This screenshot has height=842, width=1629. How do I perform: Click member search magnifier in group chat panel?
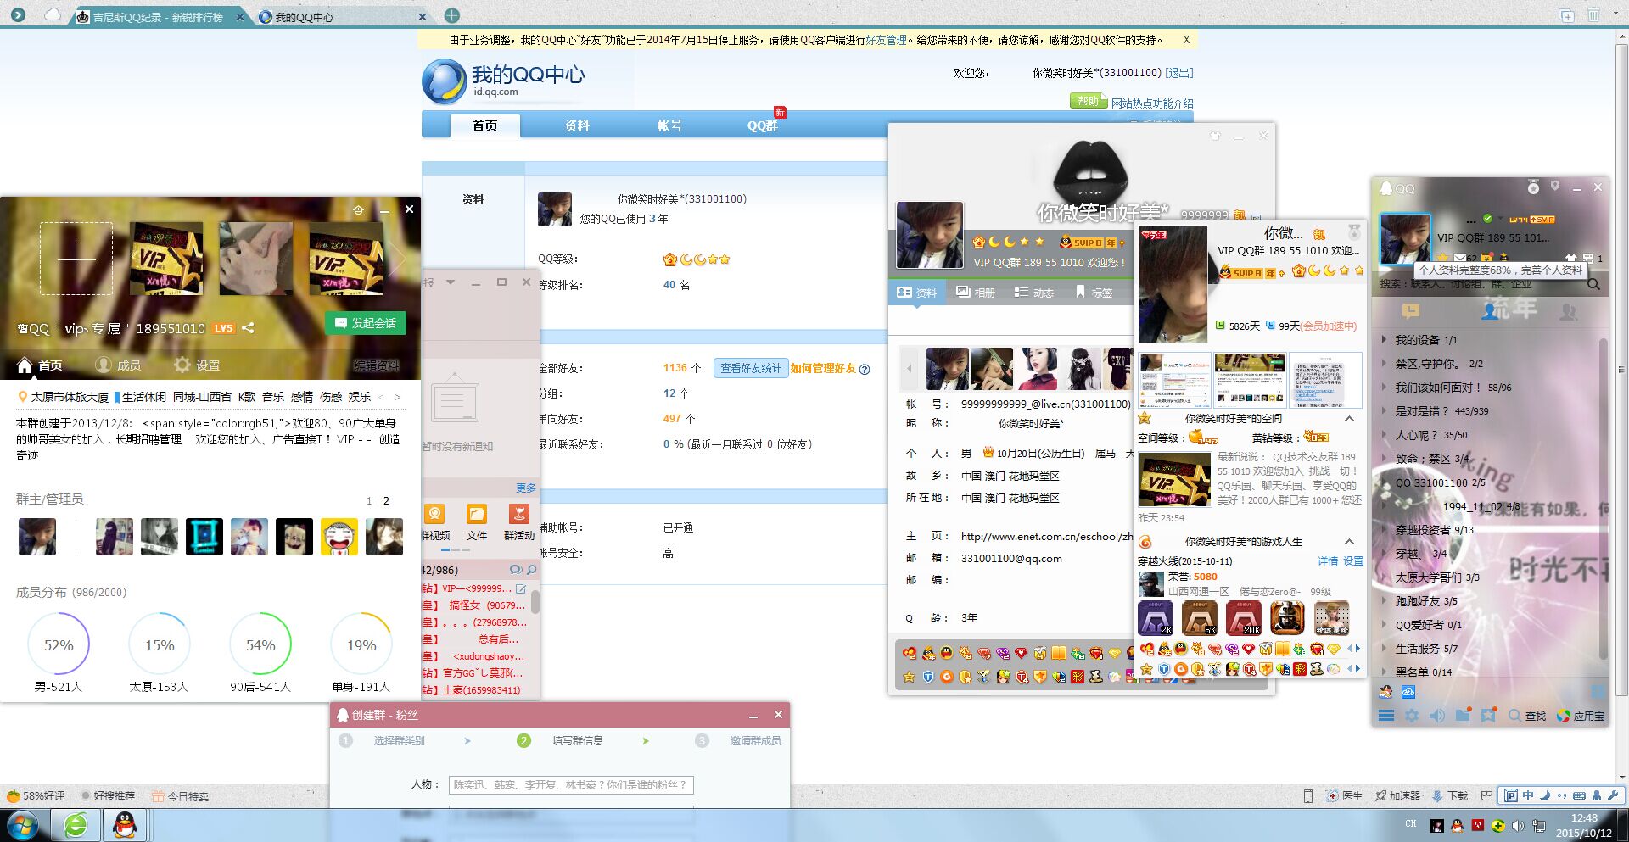(x=532, y=570)
